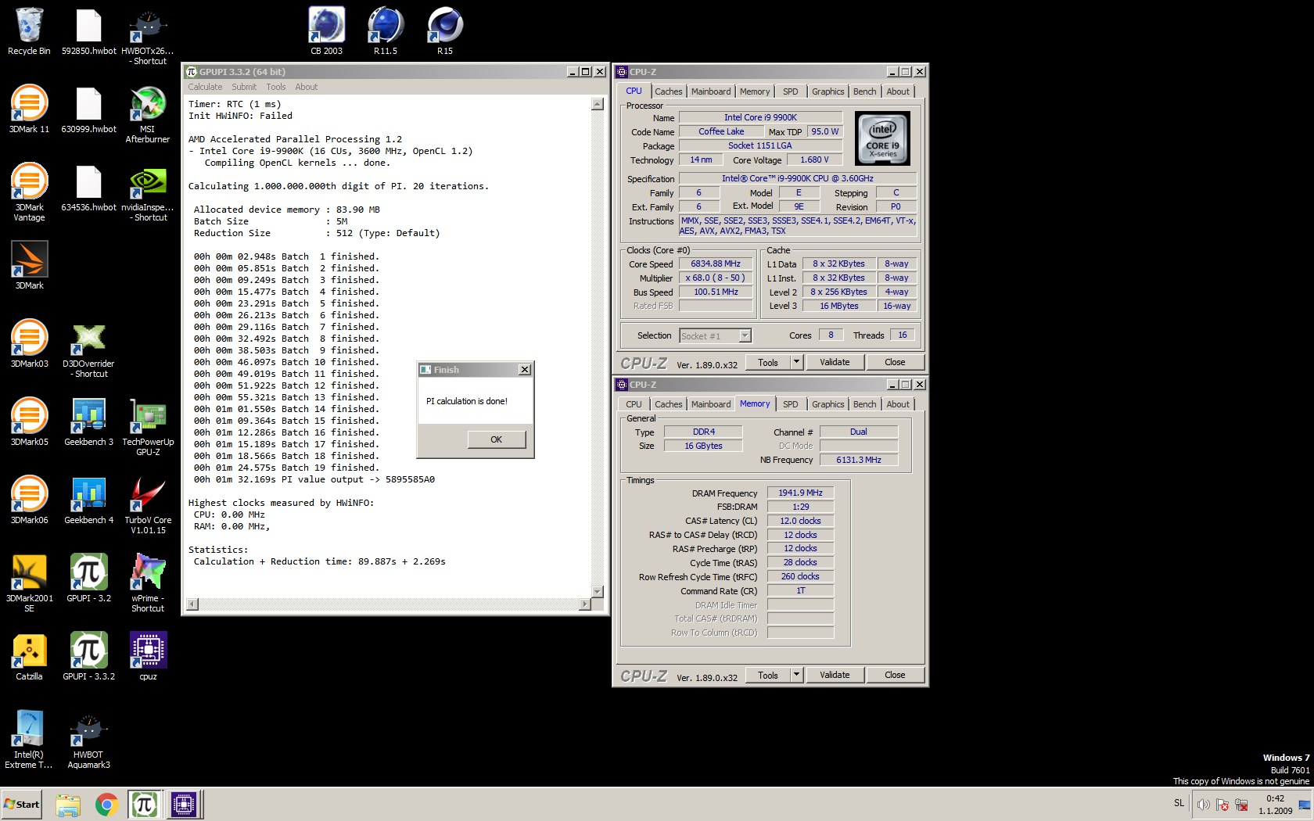Open the Recycle Bin desktop icon
The image size is (1314, 821).
click(x=29, y=31)
